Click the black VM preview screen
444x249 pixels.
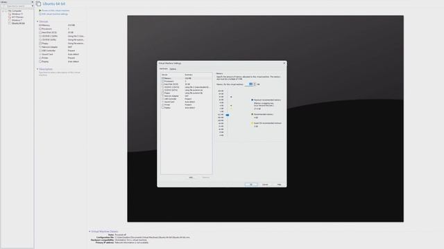(265, 118)
